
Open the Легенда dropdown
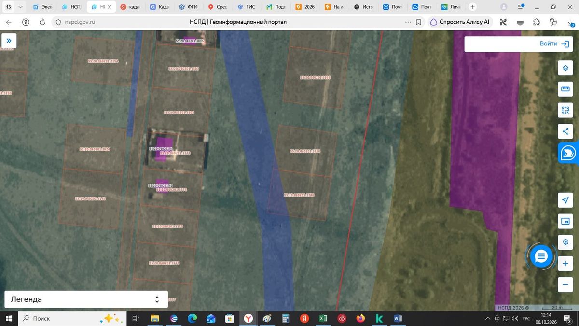[86, 299]
